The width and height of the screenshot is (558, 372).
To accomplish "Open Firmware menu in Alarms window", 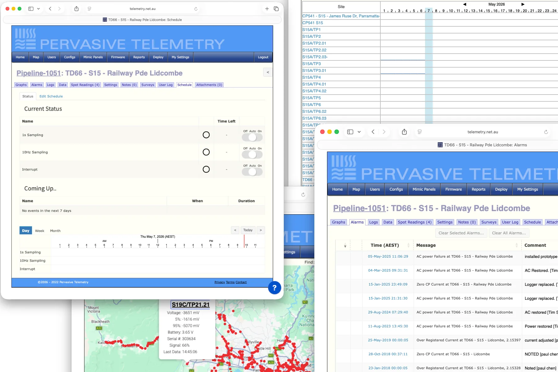I will (454, 189).
